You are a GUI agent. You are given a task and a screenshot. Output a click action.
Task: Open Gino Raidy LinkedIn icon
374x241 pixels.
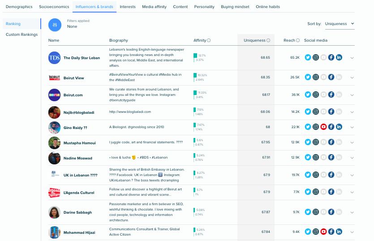(x=339, y=127)
